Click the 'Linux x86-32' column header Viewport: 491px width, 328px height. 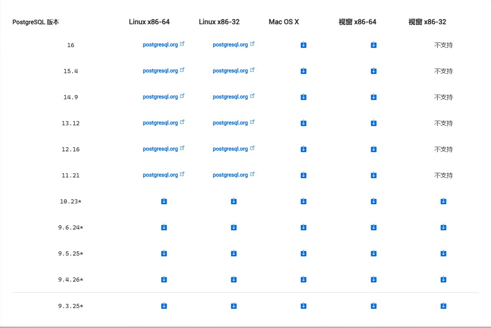[x=219, y=22]
